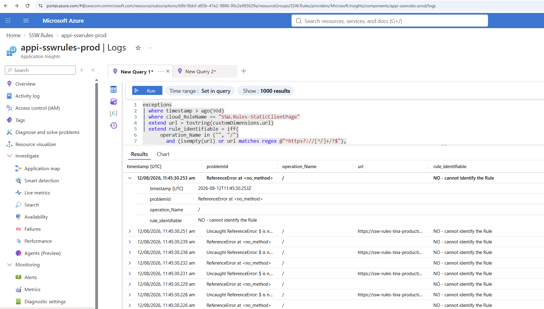This screenshot has width=544, height=309.
Task: Open Availability under Investigate
Action: click(36, 217)
